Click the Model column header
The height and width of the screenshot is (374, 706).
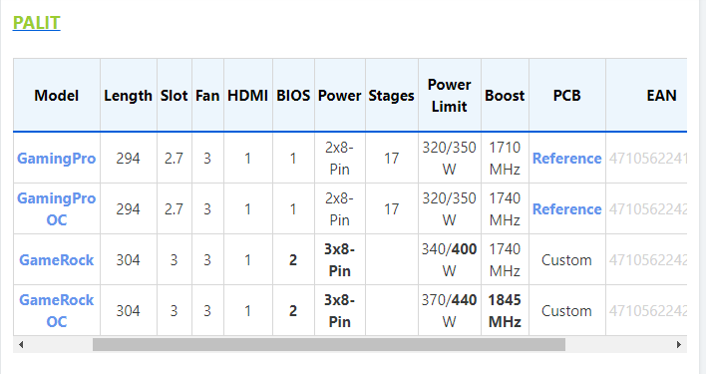[x=56, y=96]
